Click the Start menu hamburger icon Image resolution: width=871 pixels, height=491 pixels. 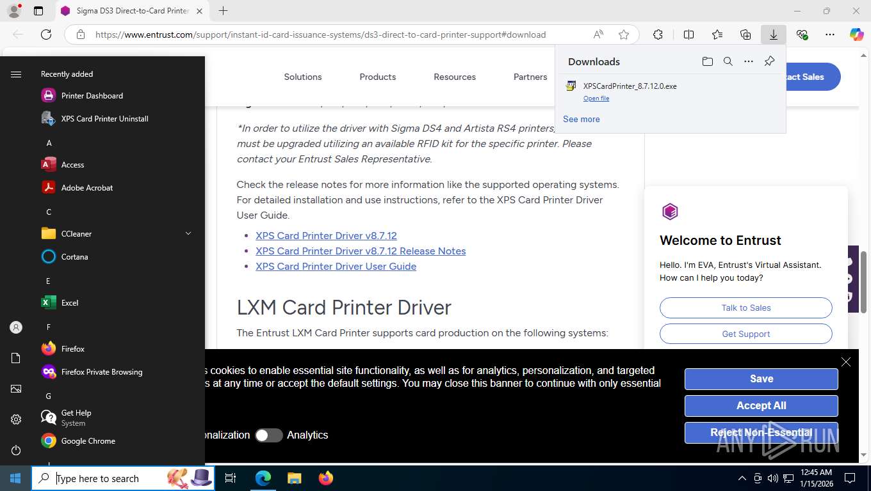(x=16, y=74)
